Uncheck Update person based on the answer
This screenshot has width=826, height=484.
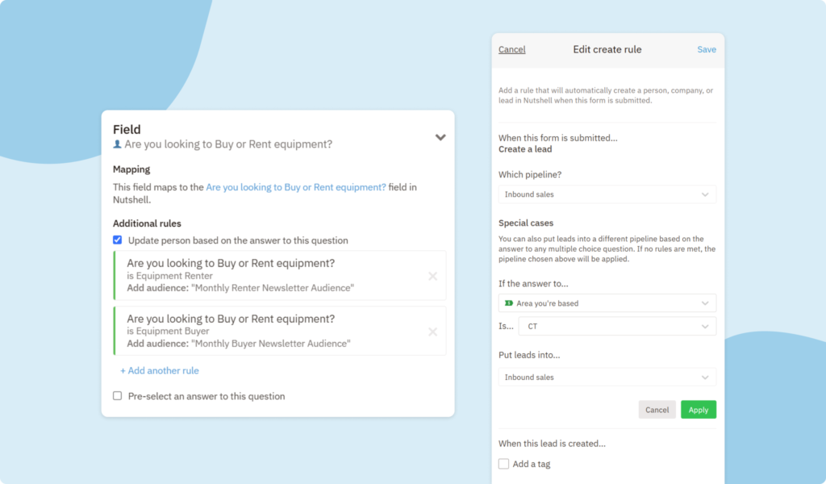coord(117,240)
